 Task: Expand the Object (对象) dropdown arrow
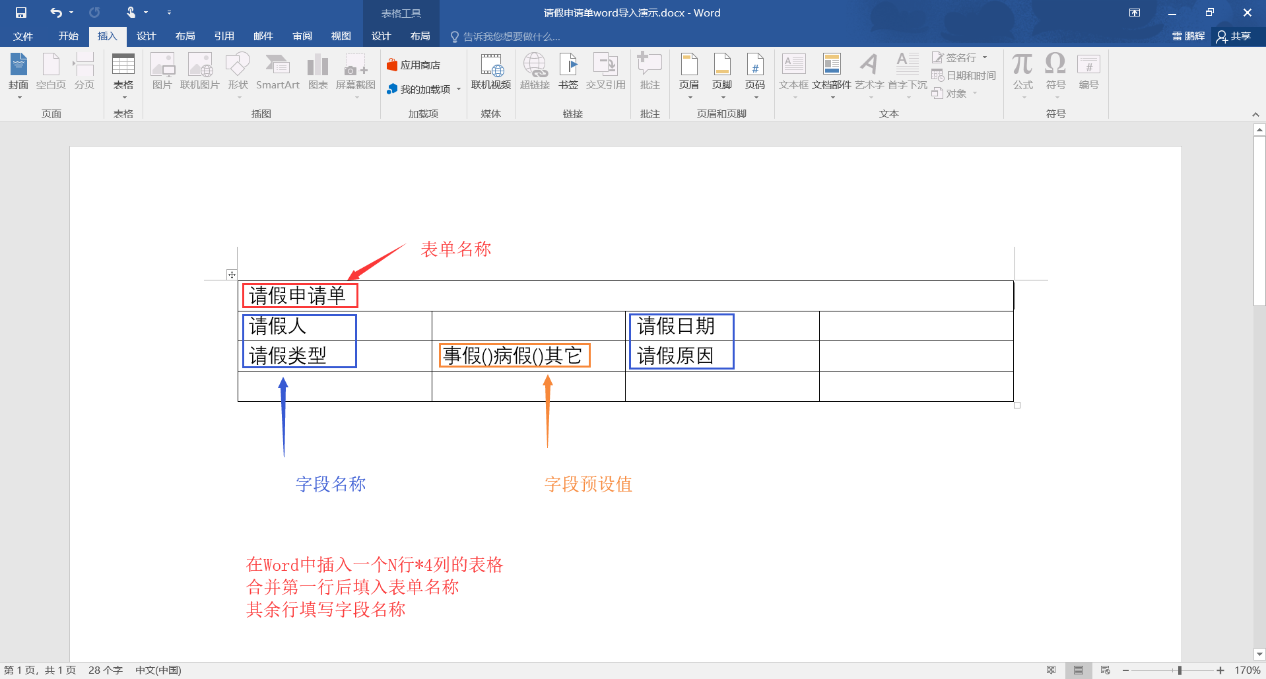click(975, 93)
